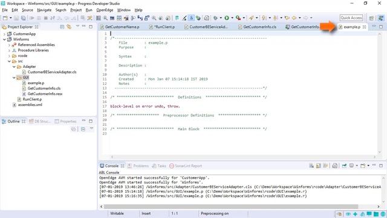
Task: Click the magnifier Search icon in toolbar
Action: point(105,18)
